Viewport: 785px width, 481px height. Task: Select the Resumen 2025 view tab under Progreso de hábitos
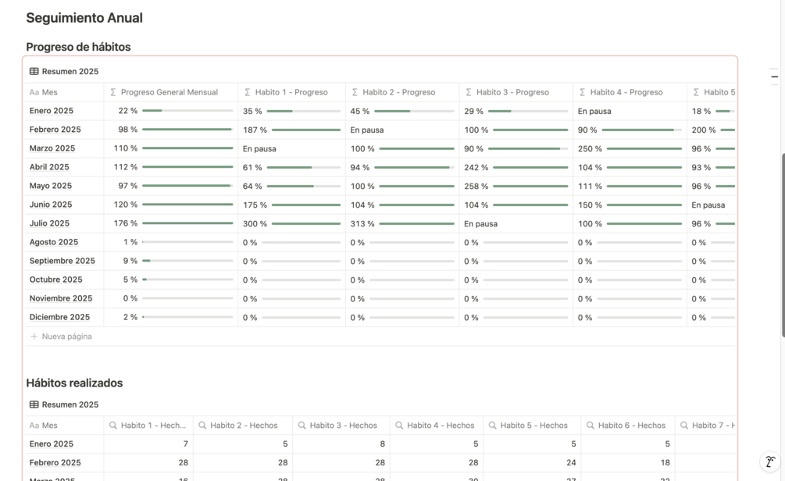click(70, 71)
